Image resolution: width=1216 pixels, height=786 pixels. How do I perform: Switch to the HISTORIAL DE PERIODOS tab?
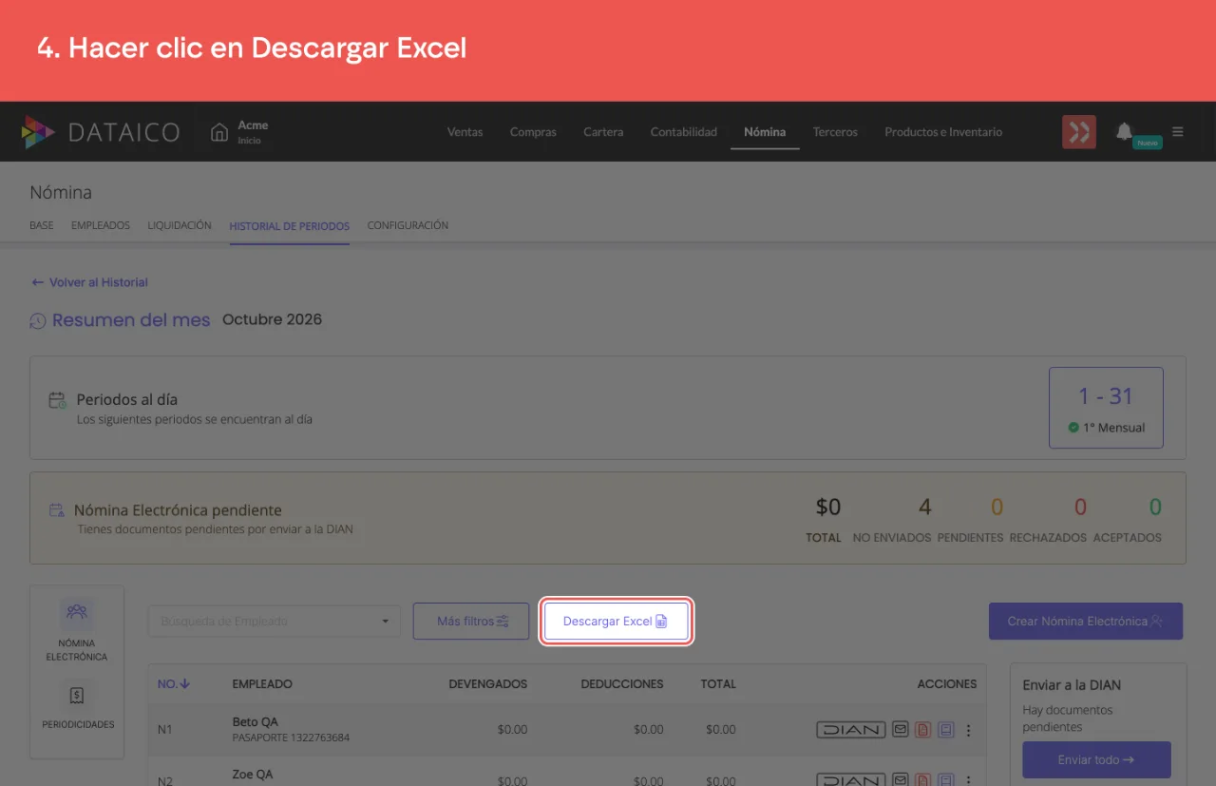290,226
